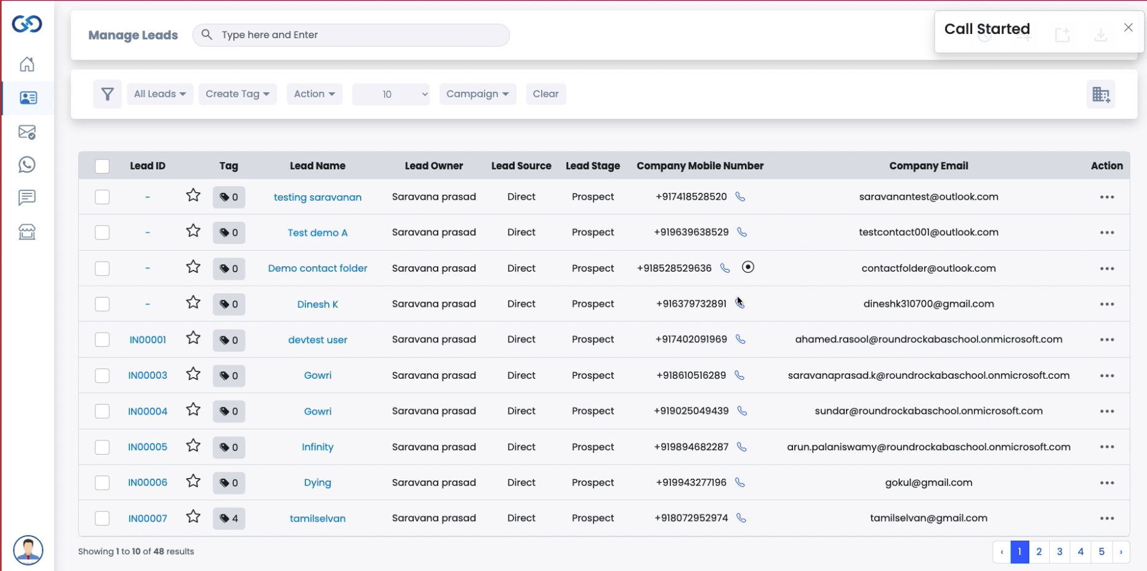Open the WhatsApp sidebar icon
The image size is (1147, 571).
click(27, 164)
